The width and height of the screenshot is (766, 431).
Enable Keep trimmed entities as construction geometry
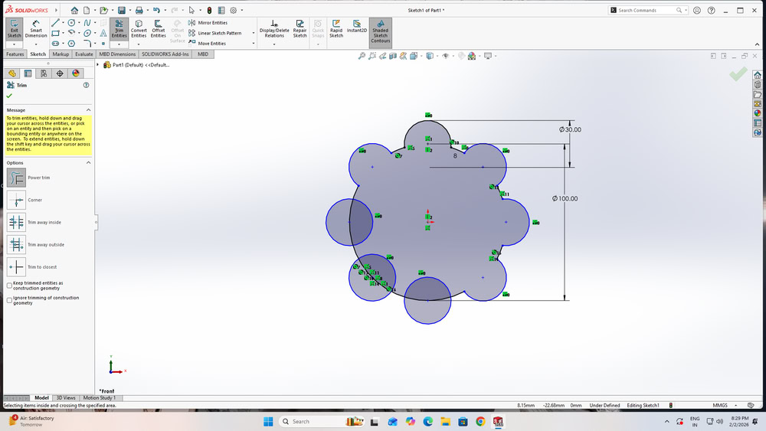click(x=9, y=285)
